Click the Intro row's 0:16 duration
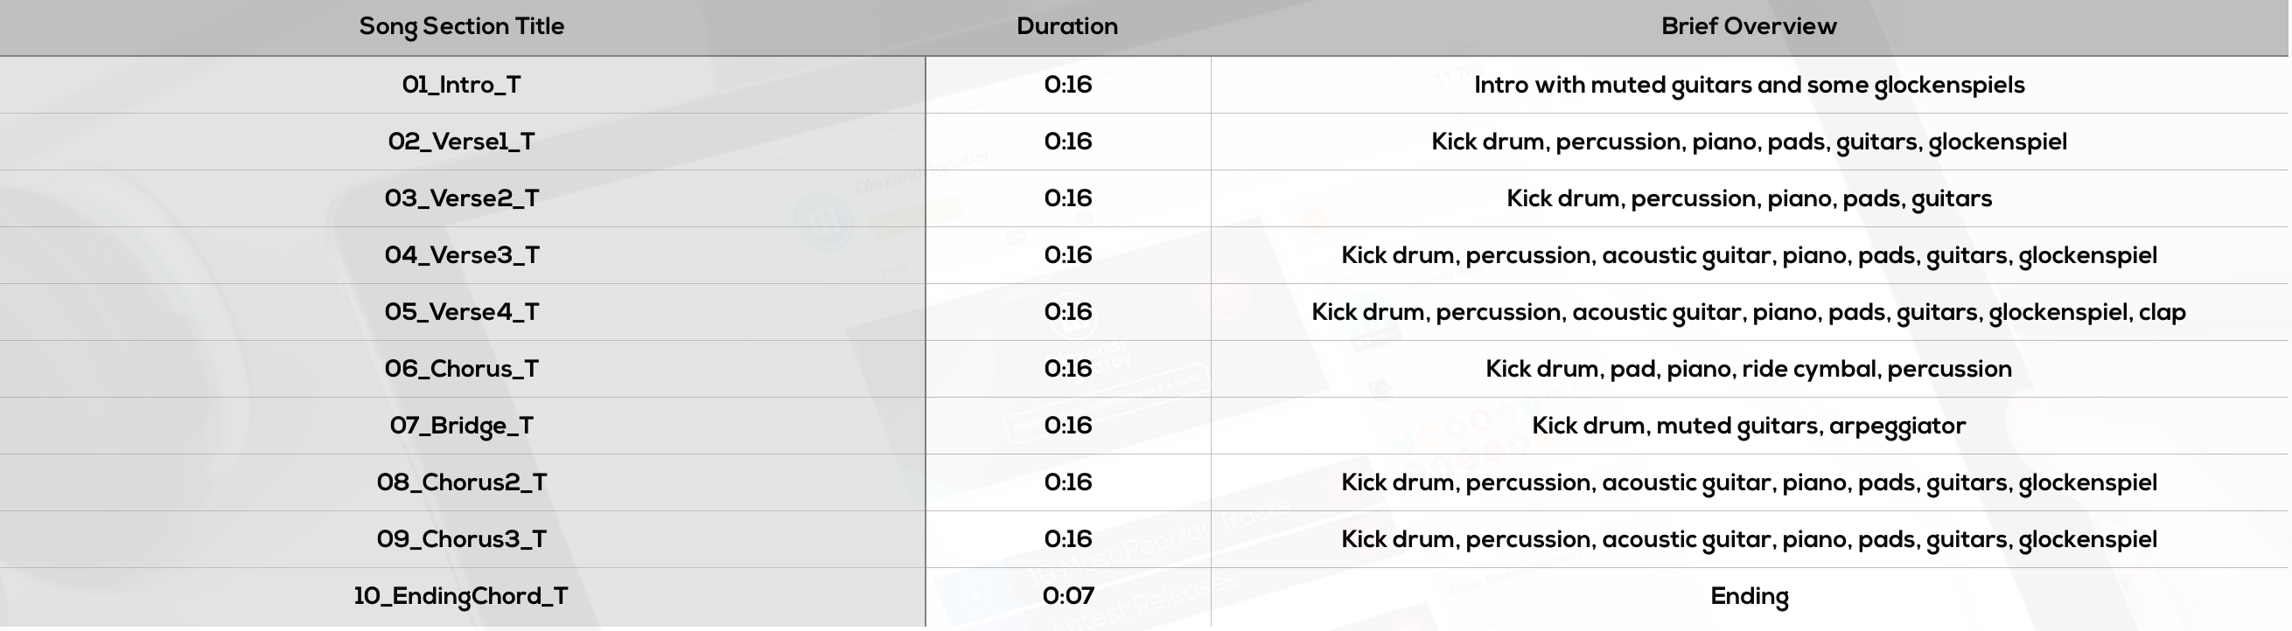This screenshot has height=631, width=2292. tap(1067, 85)
